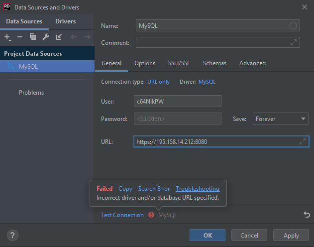
Task: Click the red Failed status text
Action: [x=105, y=189]
